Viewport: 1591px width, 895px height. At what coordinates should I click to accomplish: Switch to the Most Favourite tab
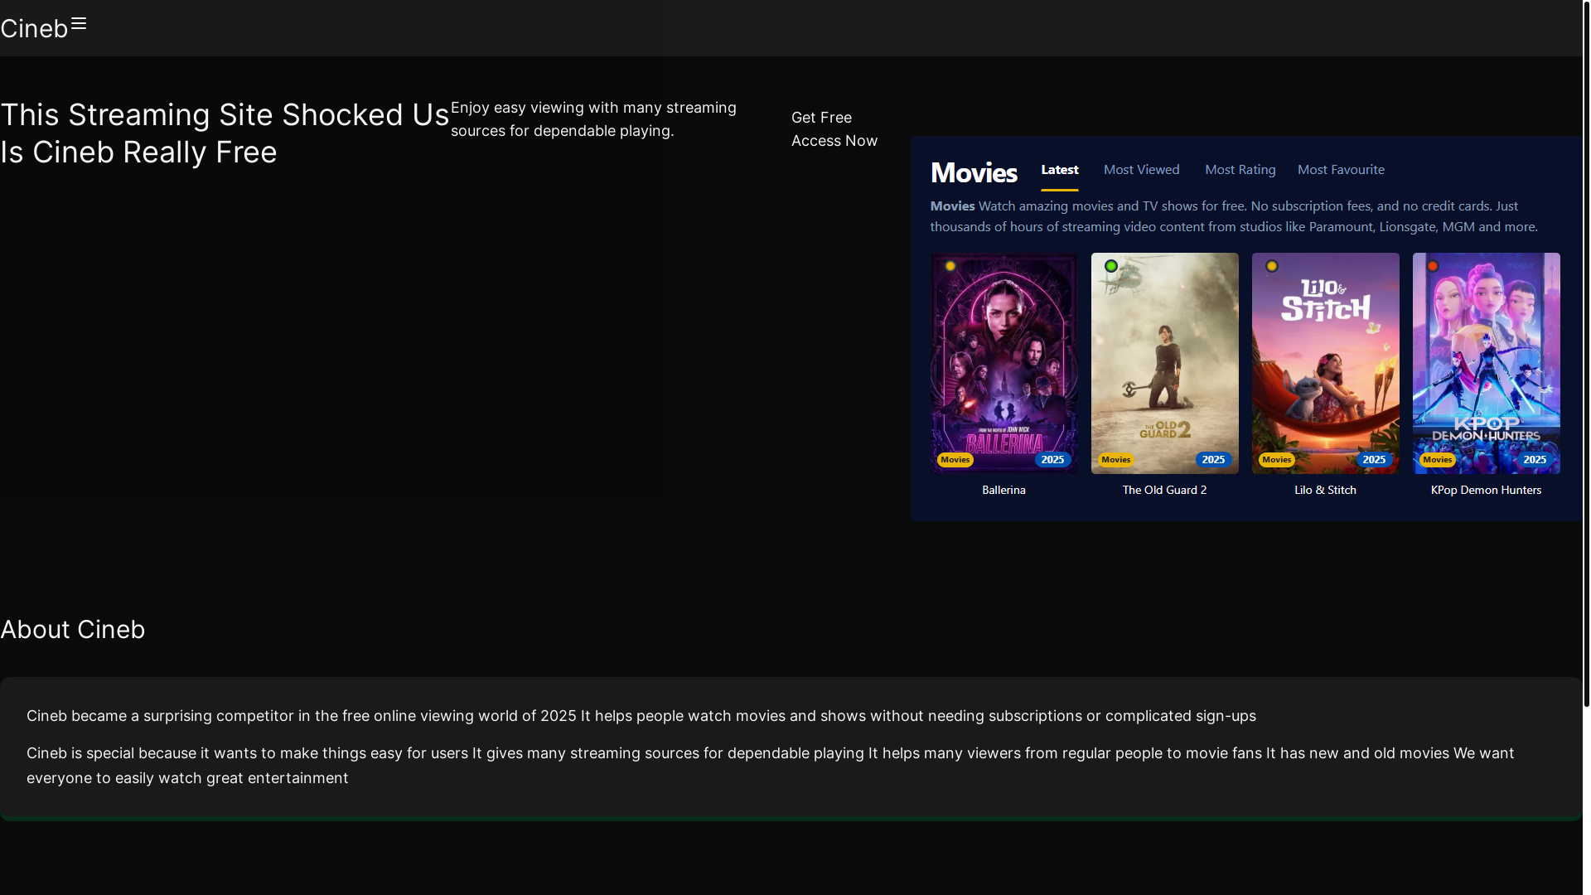[x=1341, y=170]
